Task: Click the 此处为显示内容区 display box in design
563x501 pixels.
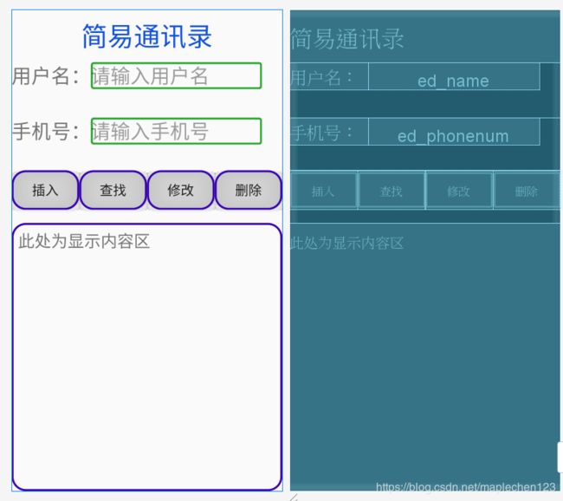Action: click(x=147, y=356)
